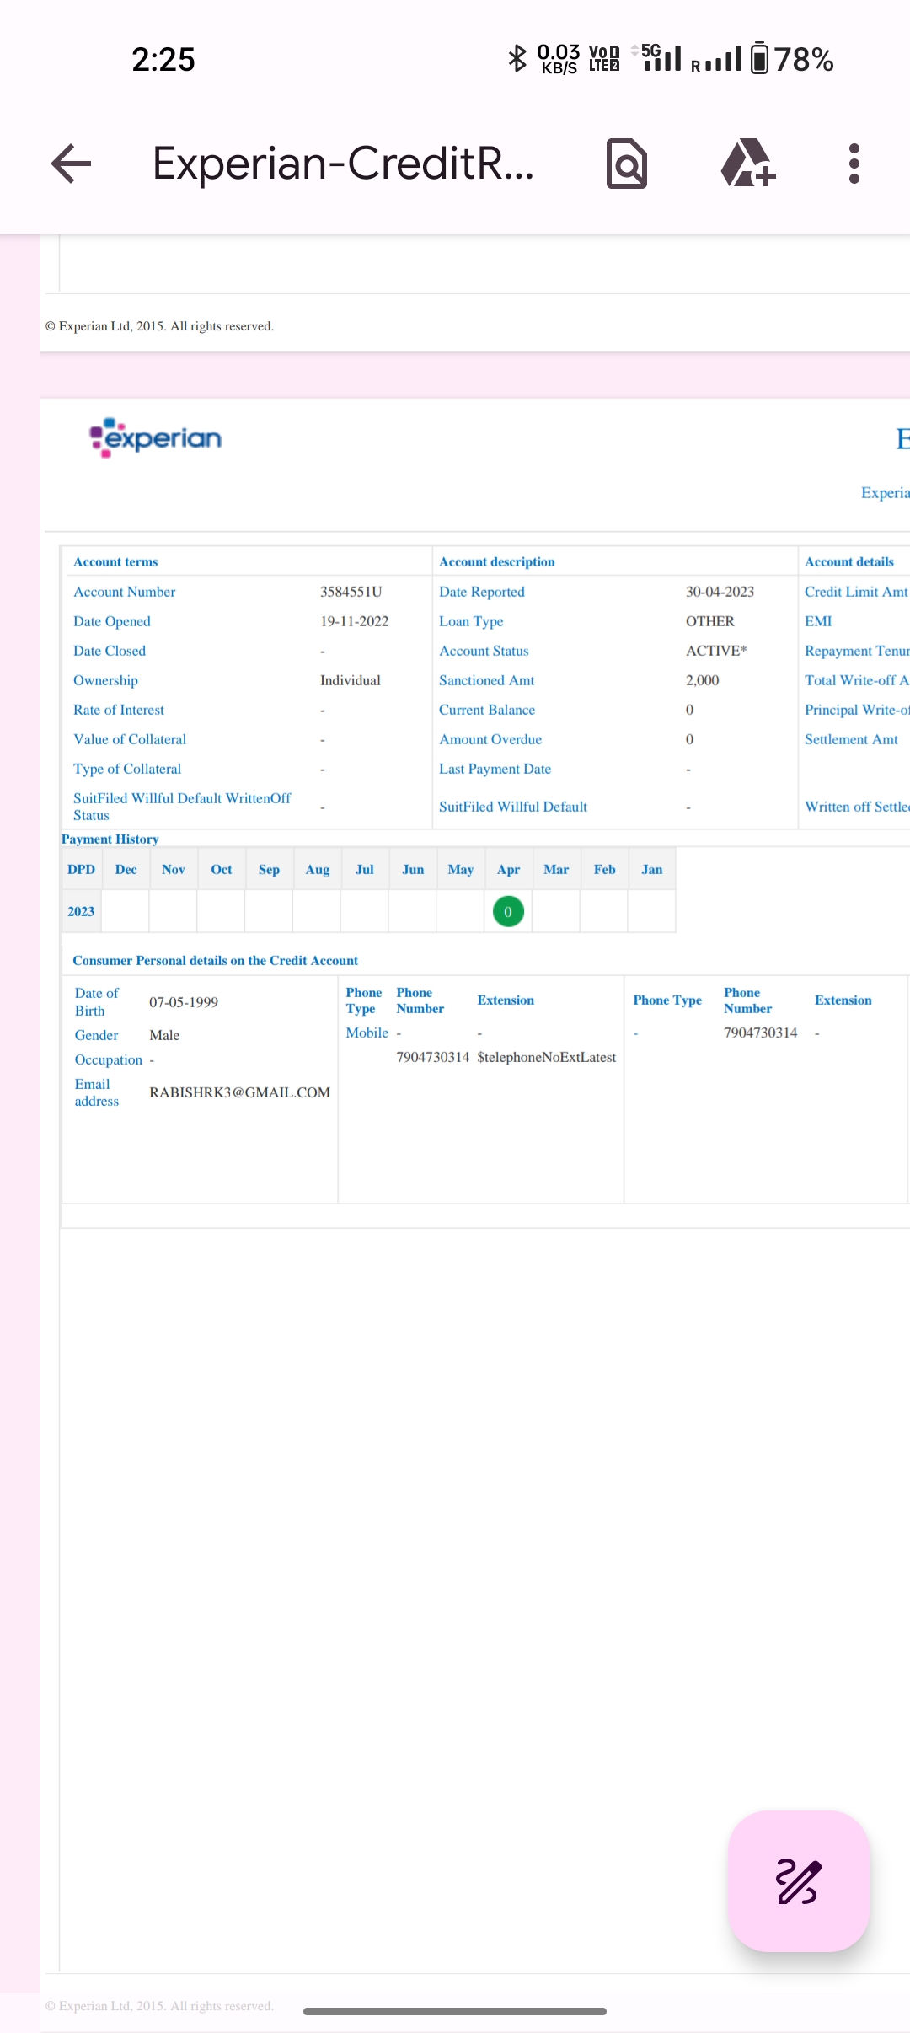Tap the Experian-CreditR document title
Viewport: 910px width, 2033px height.
tap(343, 164)
